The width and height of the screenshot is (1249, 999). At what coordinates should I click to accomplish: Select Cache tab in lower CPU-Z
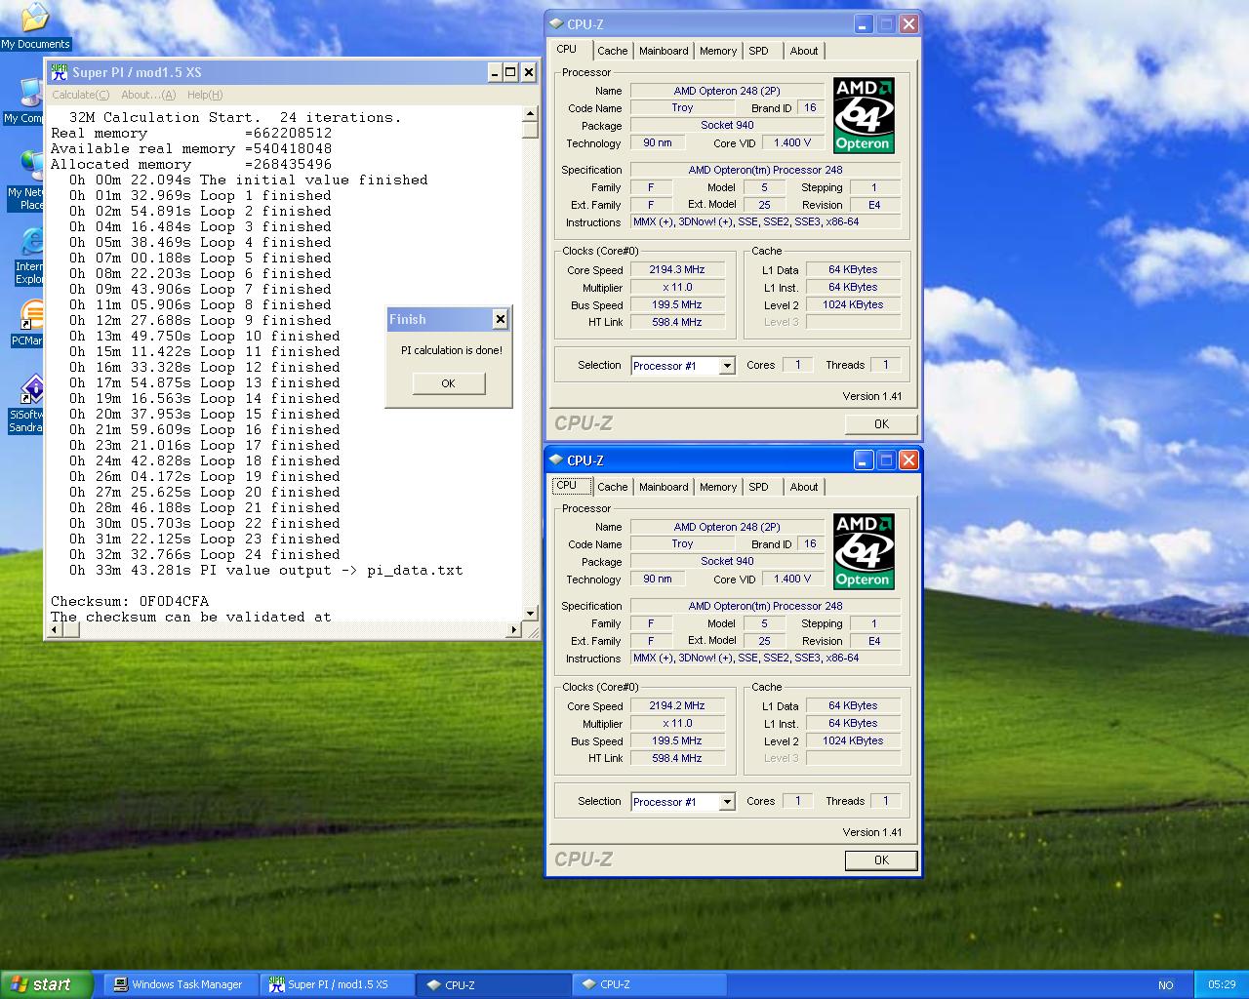(x=612, y=487)
